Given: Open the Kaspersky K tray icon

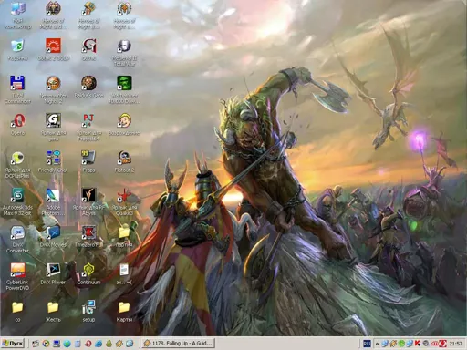Looking at the screenshot, I should click(418, 344).
